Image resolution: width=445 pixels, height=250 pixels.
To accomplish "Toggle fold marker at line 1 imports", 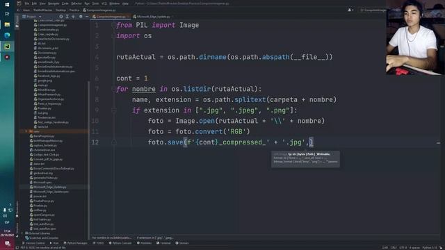I will coord(114,25).
